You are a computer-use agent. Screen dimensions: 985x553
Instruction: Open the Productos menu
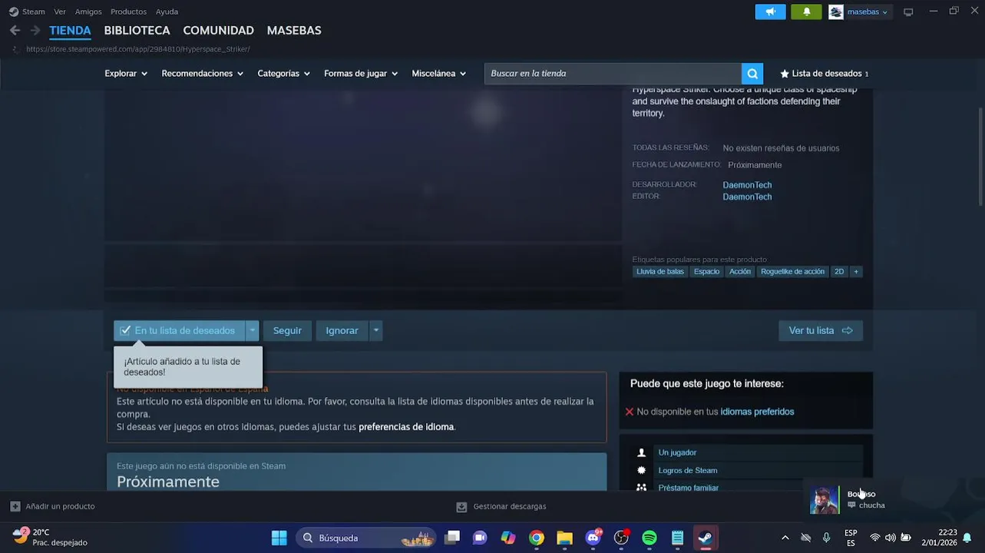point(128,12)
